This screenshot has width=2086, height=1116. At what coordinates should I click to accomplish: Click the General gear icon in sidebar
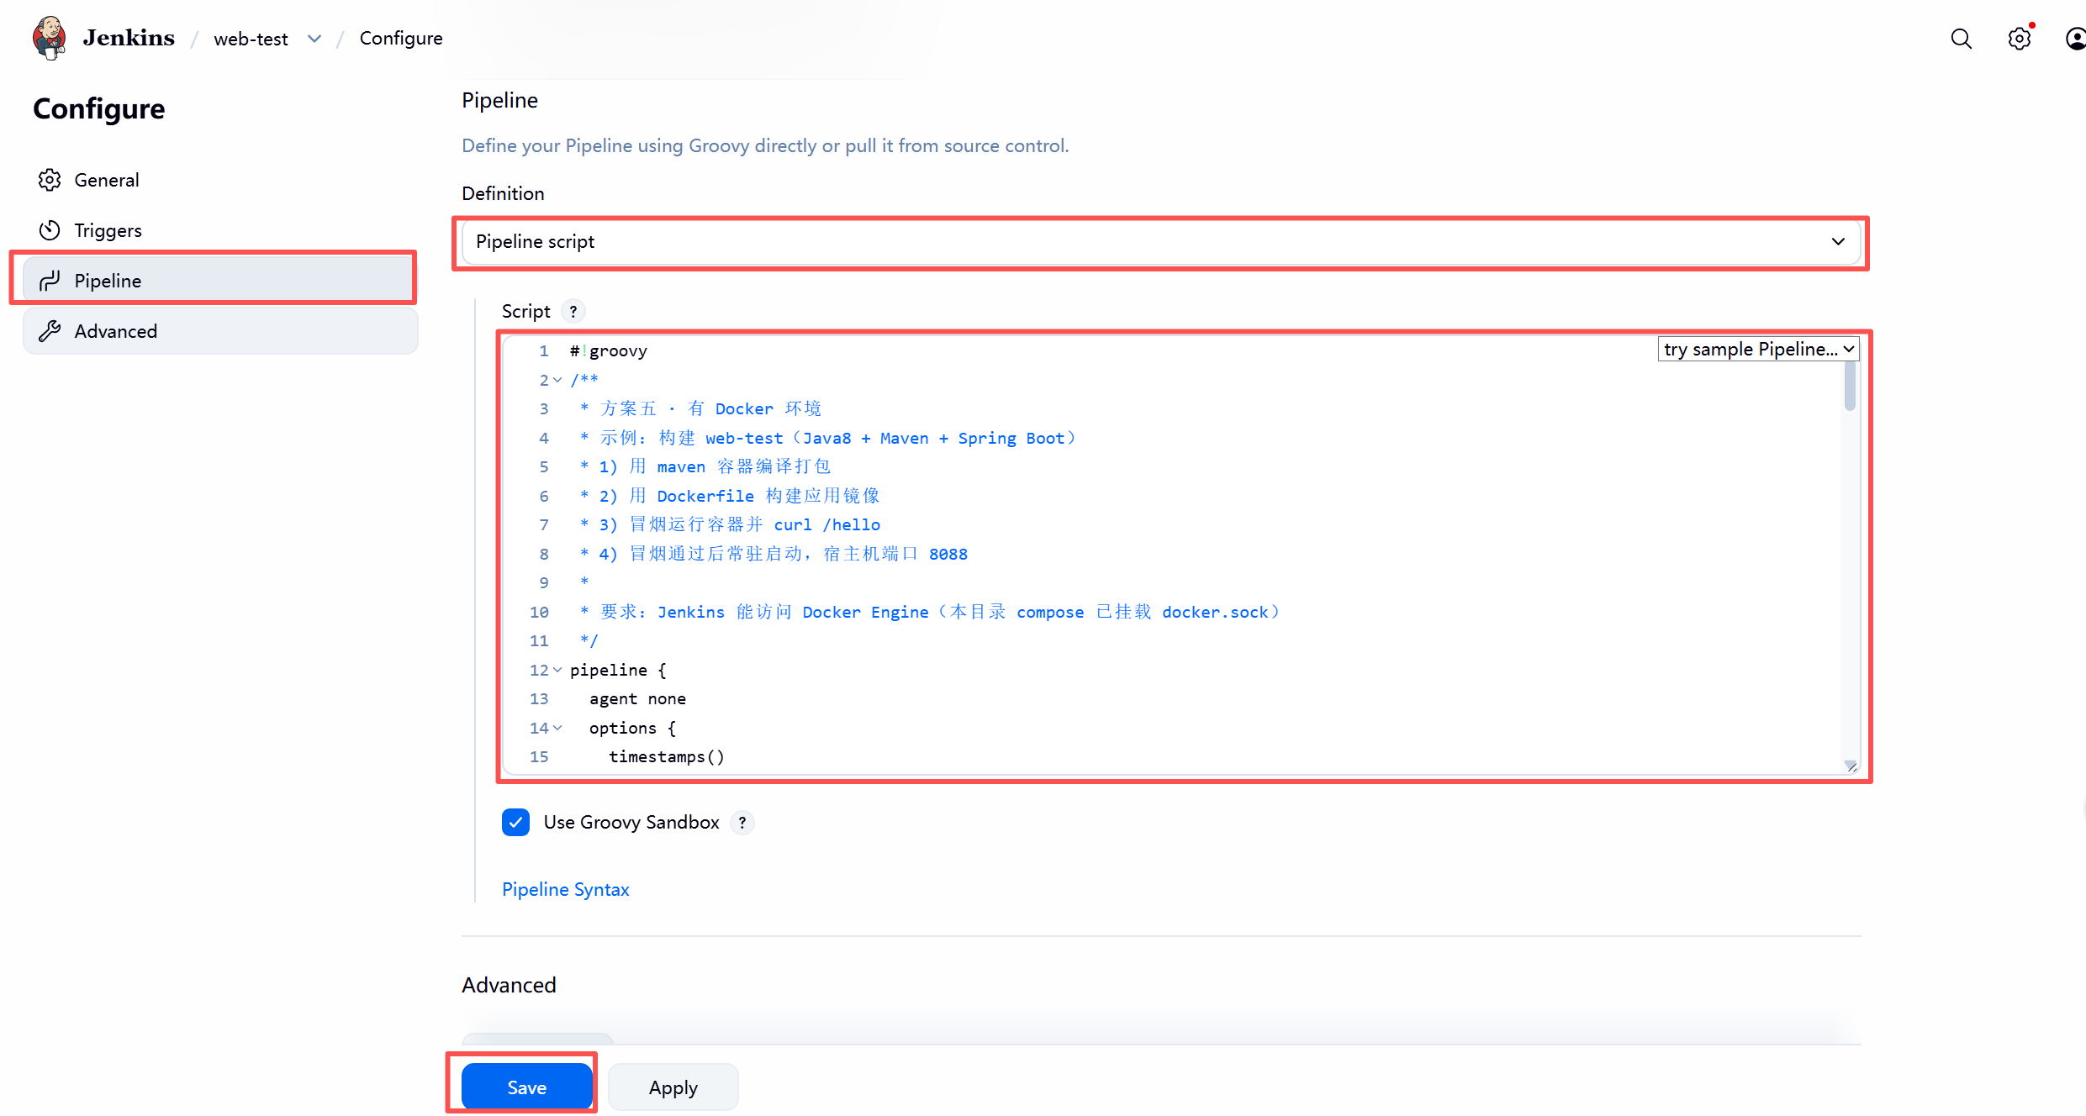click(50, 180)
